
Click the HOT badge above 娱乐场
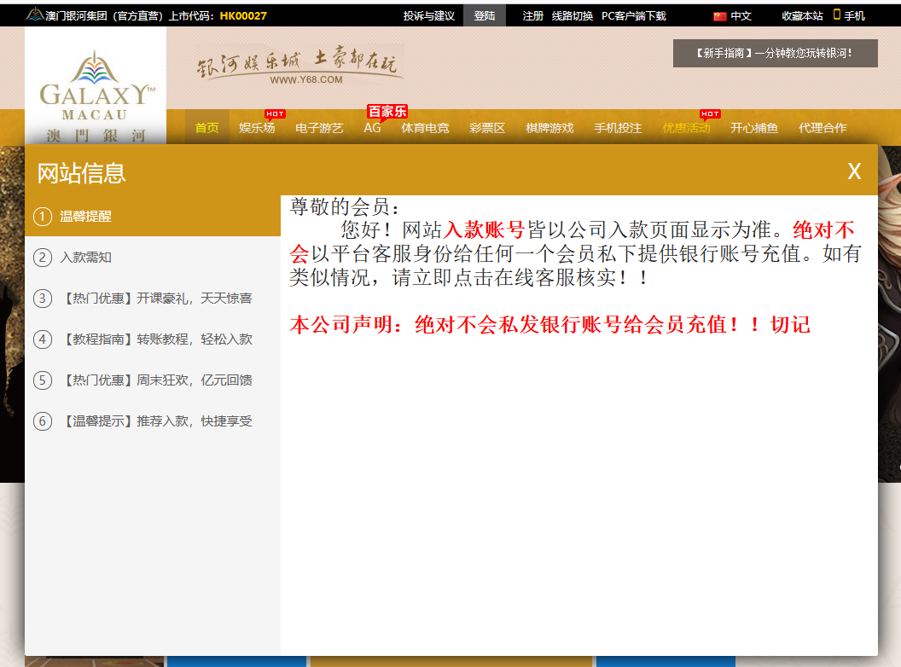pyautogui.click(x=275, y=113)
